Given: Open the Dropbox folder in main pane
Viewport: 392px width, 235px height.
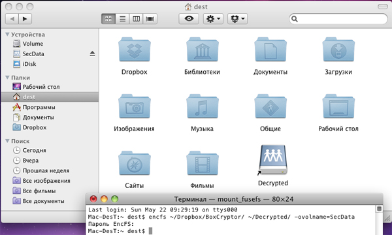Looking at the screenshot, I should coord(135,50).
